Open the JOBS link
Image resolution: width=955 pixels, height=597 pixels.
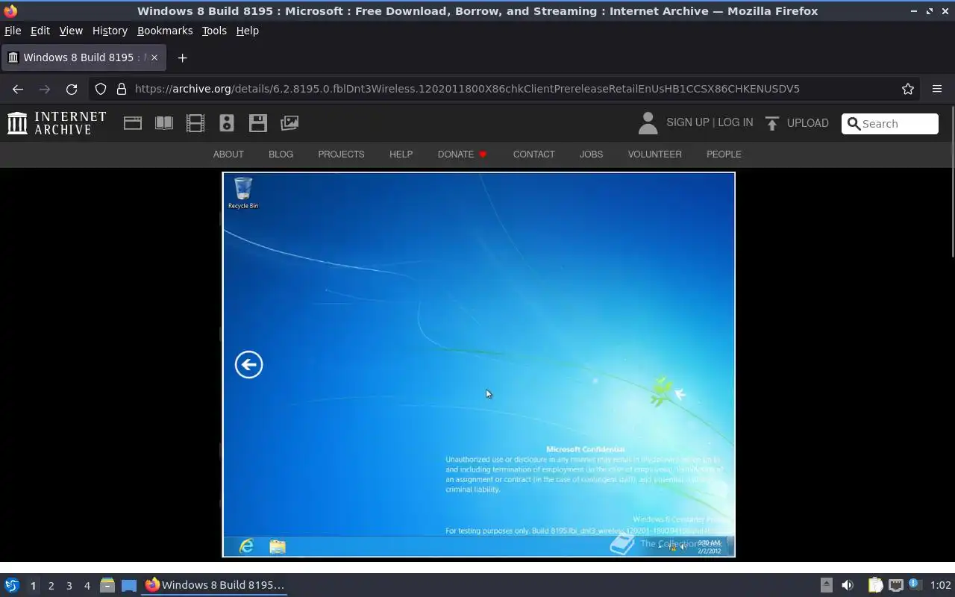(591, 154)
